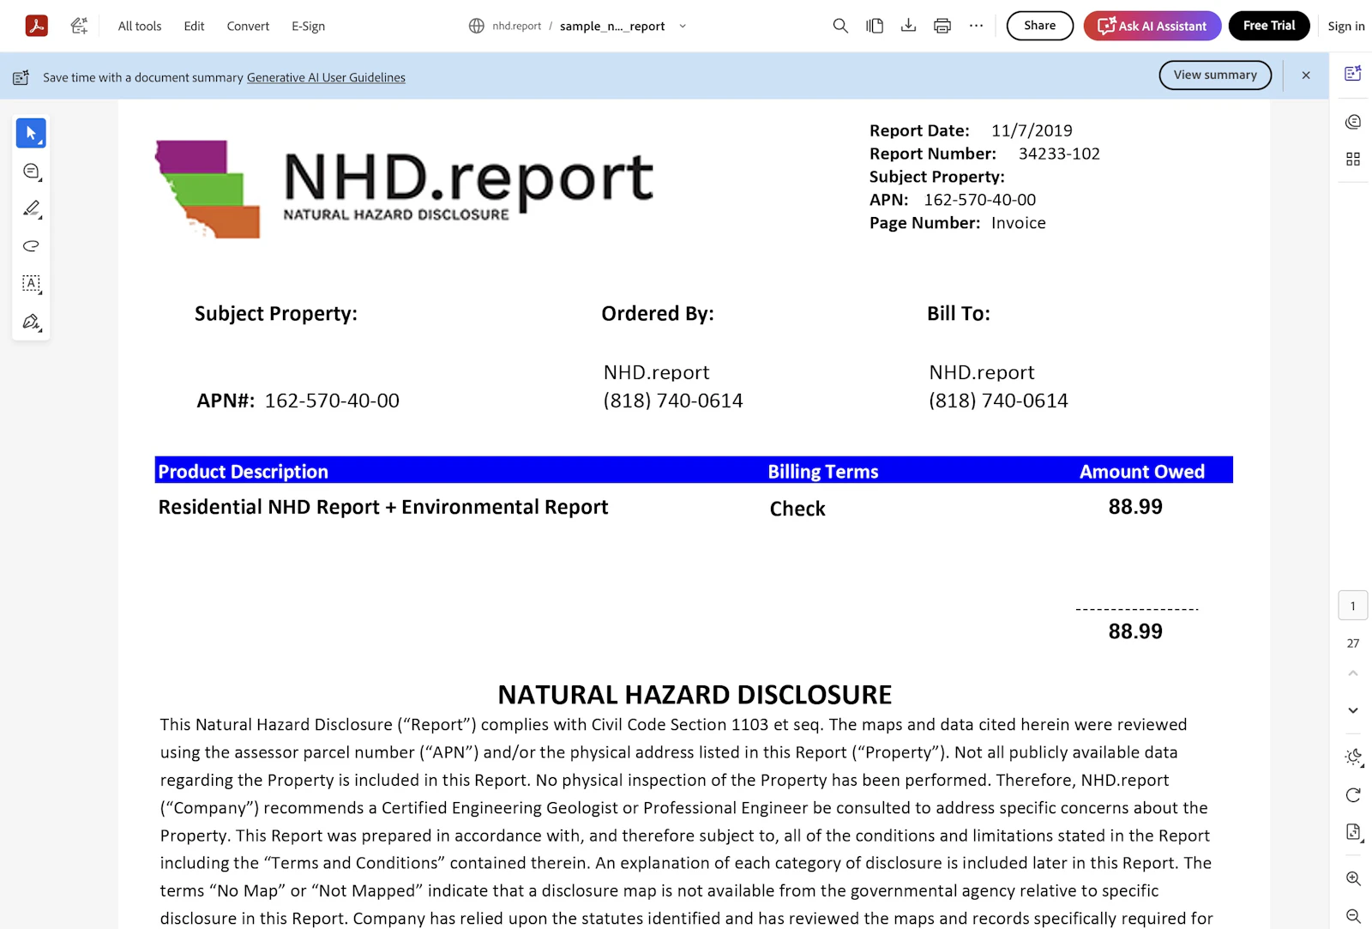
Task: Toggle dark mode display icon
Action: tap(1353, 757)
